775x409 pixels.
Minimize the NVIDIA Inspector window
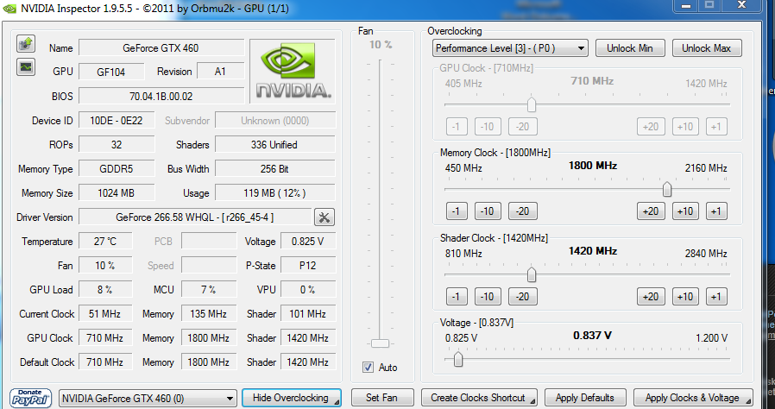tap(685, 5)
